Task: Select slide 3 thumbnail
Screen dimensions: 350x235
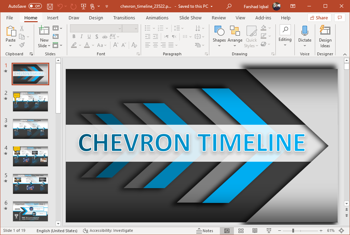Action: point(30,129)
